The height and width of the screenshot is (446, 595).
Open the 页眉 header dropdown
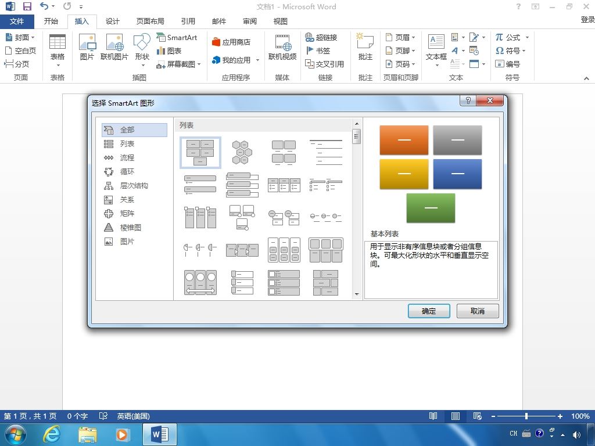pos(400,37)
